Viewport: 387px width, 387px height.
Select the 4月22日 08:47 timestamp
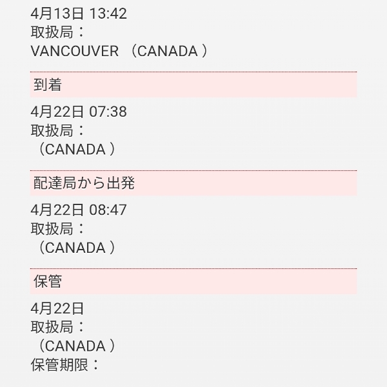point(79,210)
